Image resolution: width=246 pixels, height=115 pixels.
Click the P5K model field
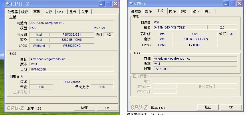pyautogui.click(x=56, y=28)
